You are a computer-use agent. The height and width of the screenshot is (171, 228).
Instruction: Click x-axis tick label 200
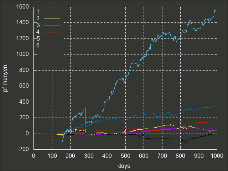71,156
